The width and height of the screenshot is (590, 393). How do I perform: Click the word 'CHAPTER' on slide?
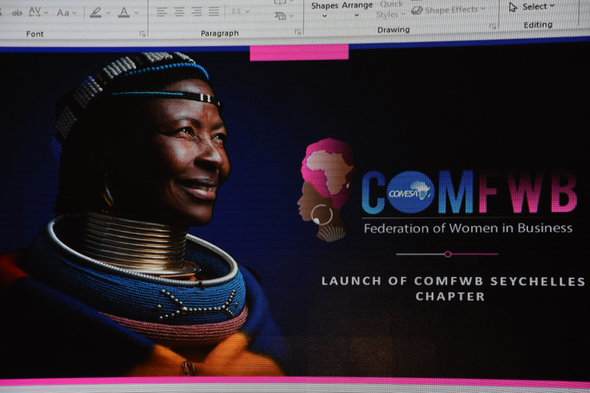click(451, 296)
